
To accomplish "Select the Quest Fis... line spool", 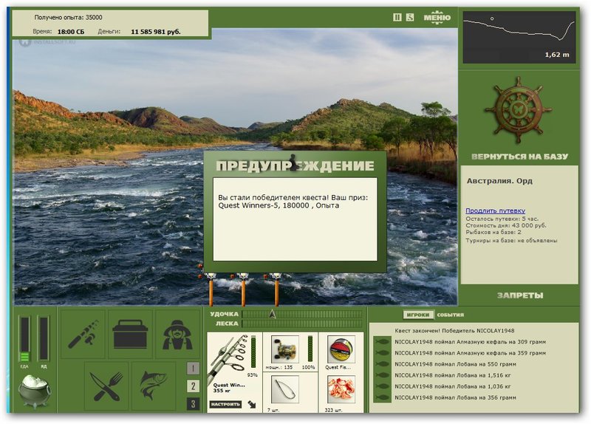I will tap(341, 349).
